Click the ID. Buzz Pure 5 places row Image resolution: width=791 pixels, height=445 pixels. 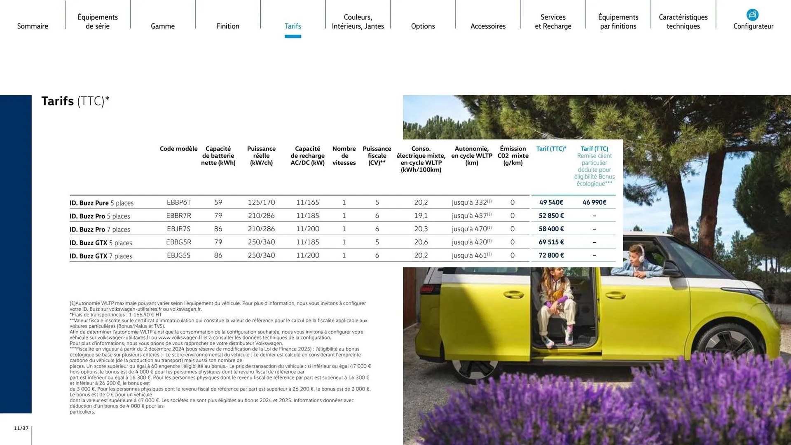[101, 203]
